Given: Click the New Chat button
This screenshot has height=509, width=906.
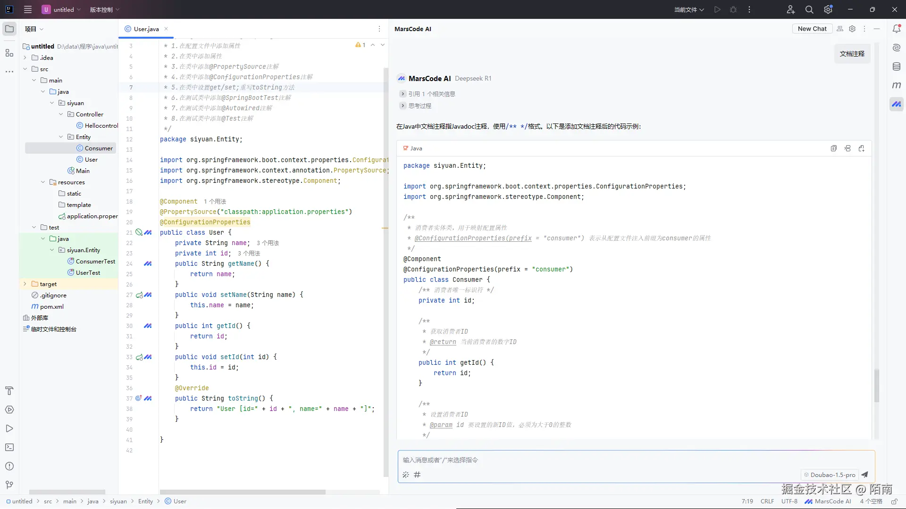Looking at the screenshot, I should click(x=812, y=29).
